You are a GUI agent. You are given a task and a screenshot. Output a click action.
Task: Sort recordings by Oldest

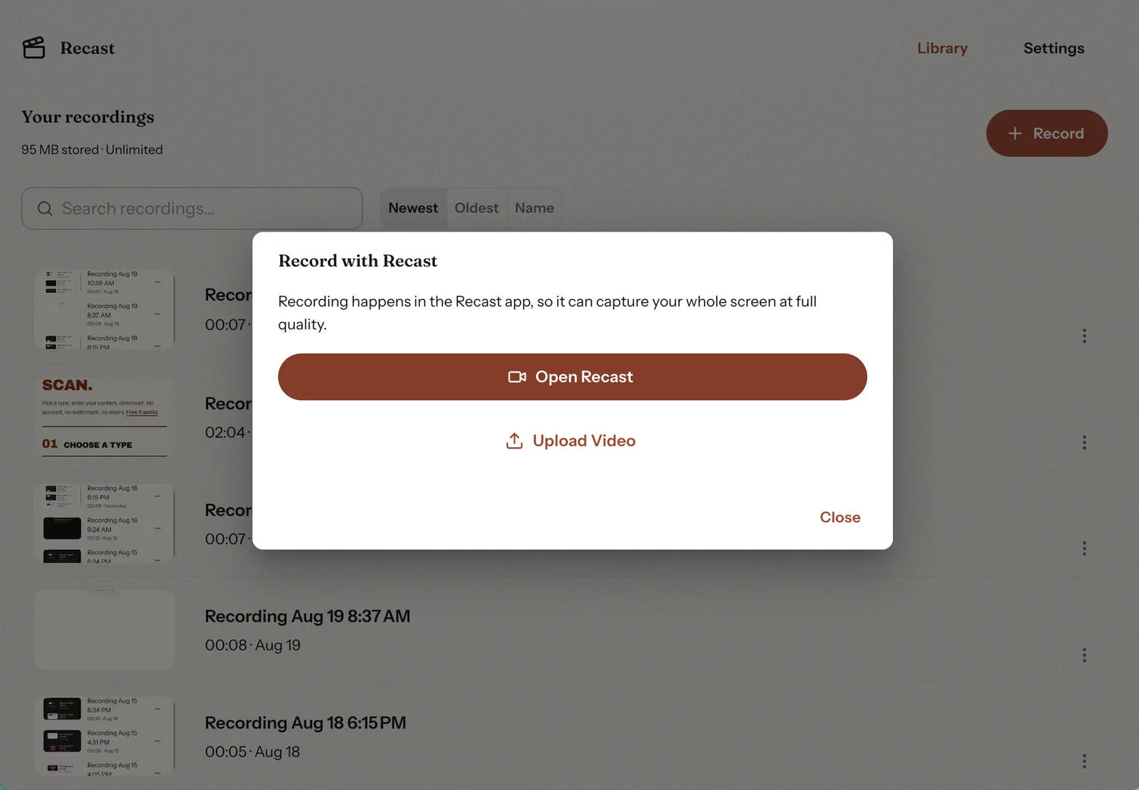[476, 208]
